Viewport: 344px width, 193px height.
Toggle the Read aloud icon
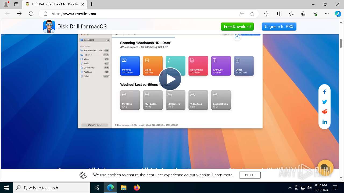pyautogui.click(x=241, y=14)
